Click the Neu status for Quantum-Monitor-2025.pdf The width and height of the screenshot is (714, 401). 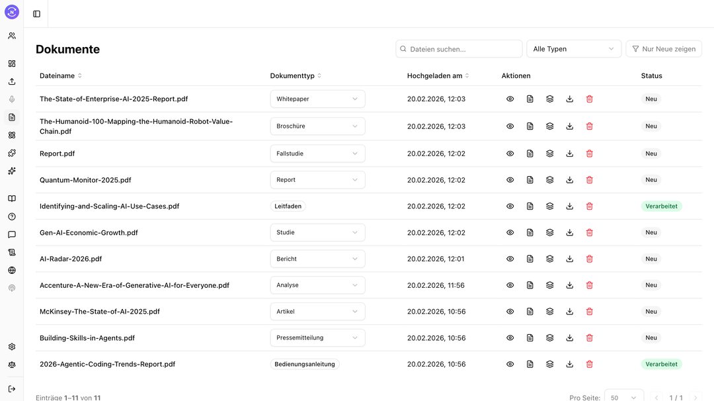[x=651, y=180]
